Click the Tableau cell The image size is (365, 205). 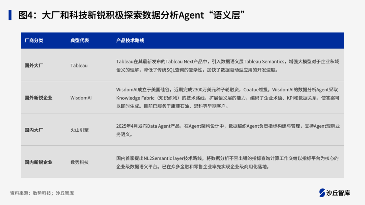pos(79,65)
